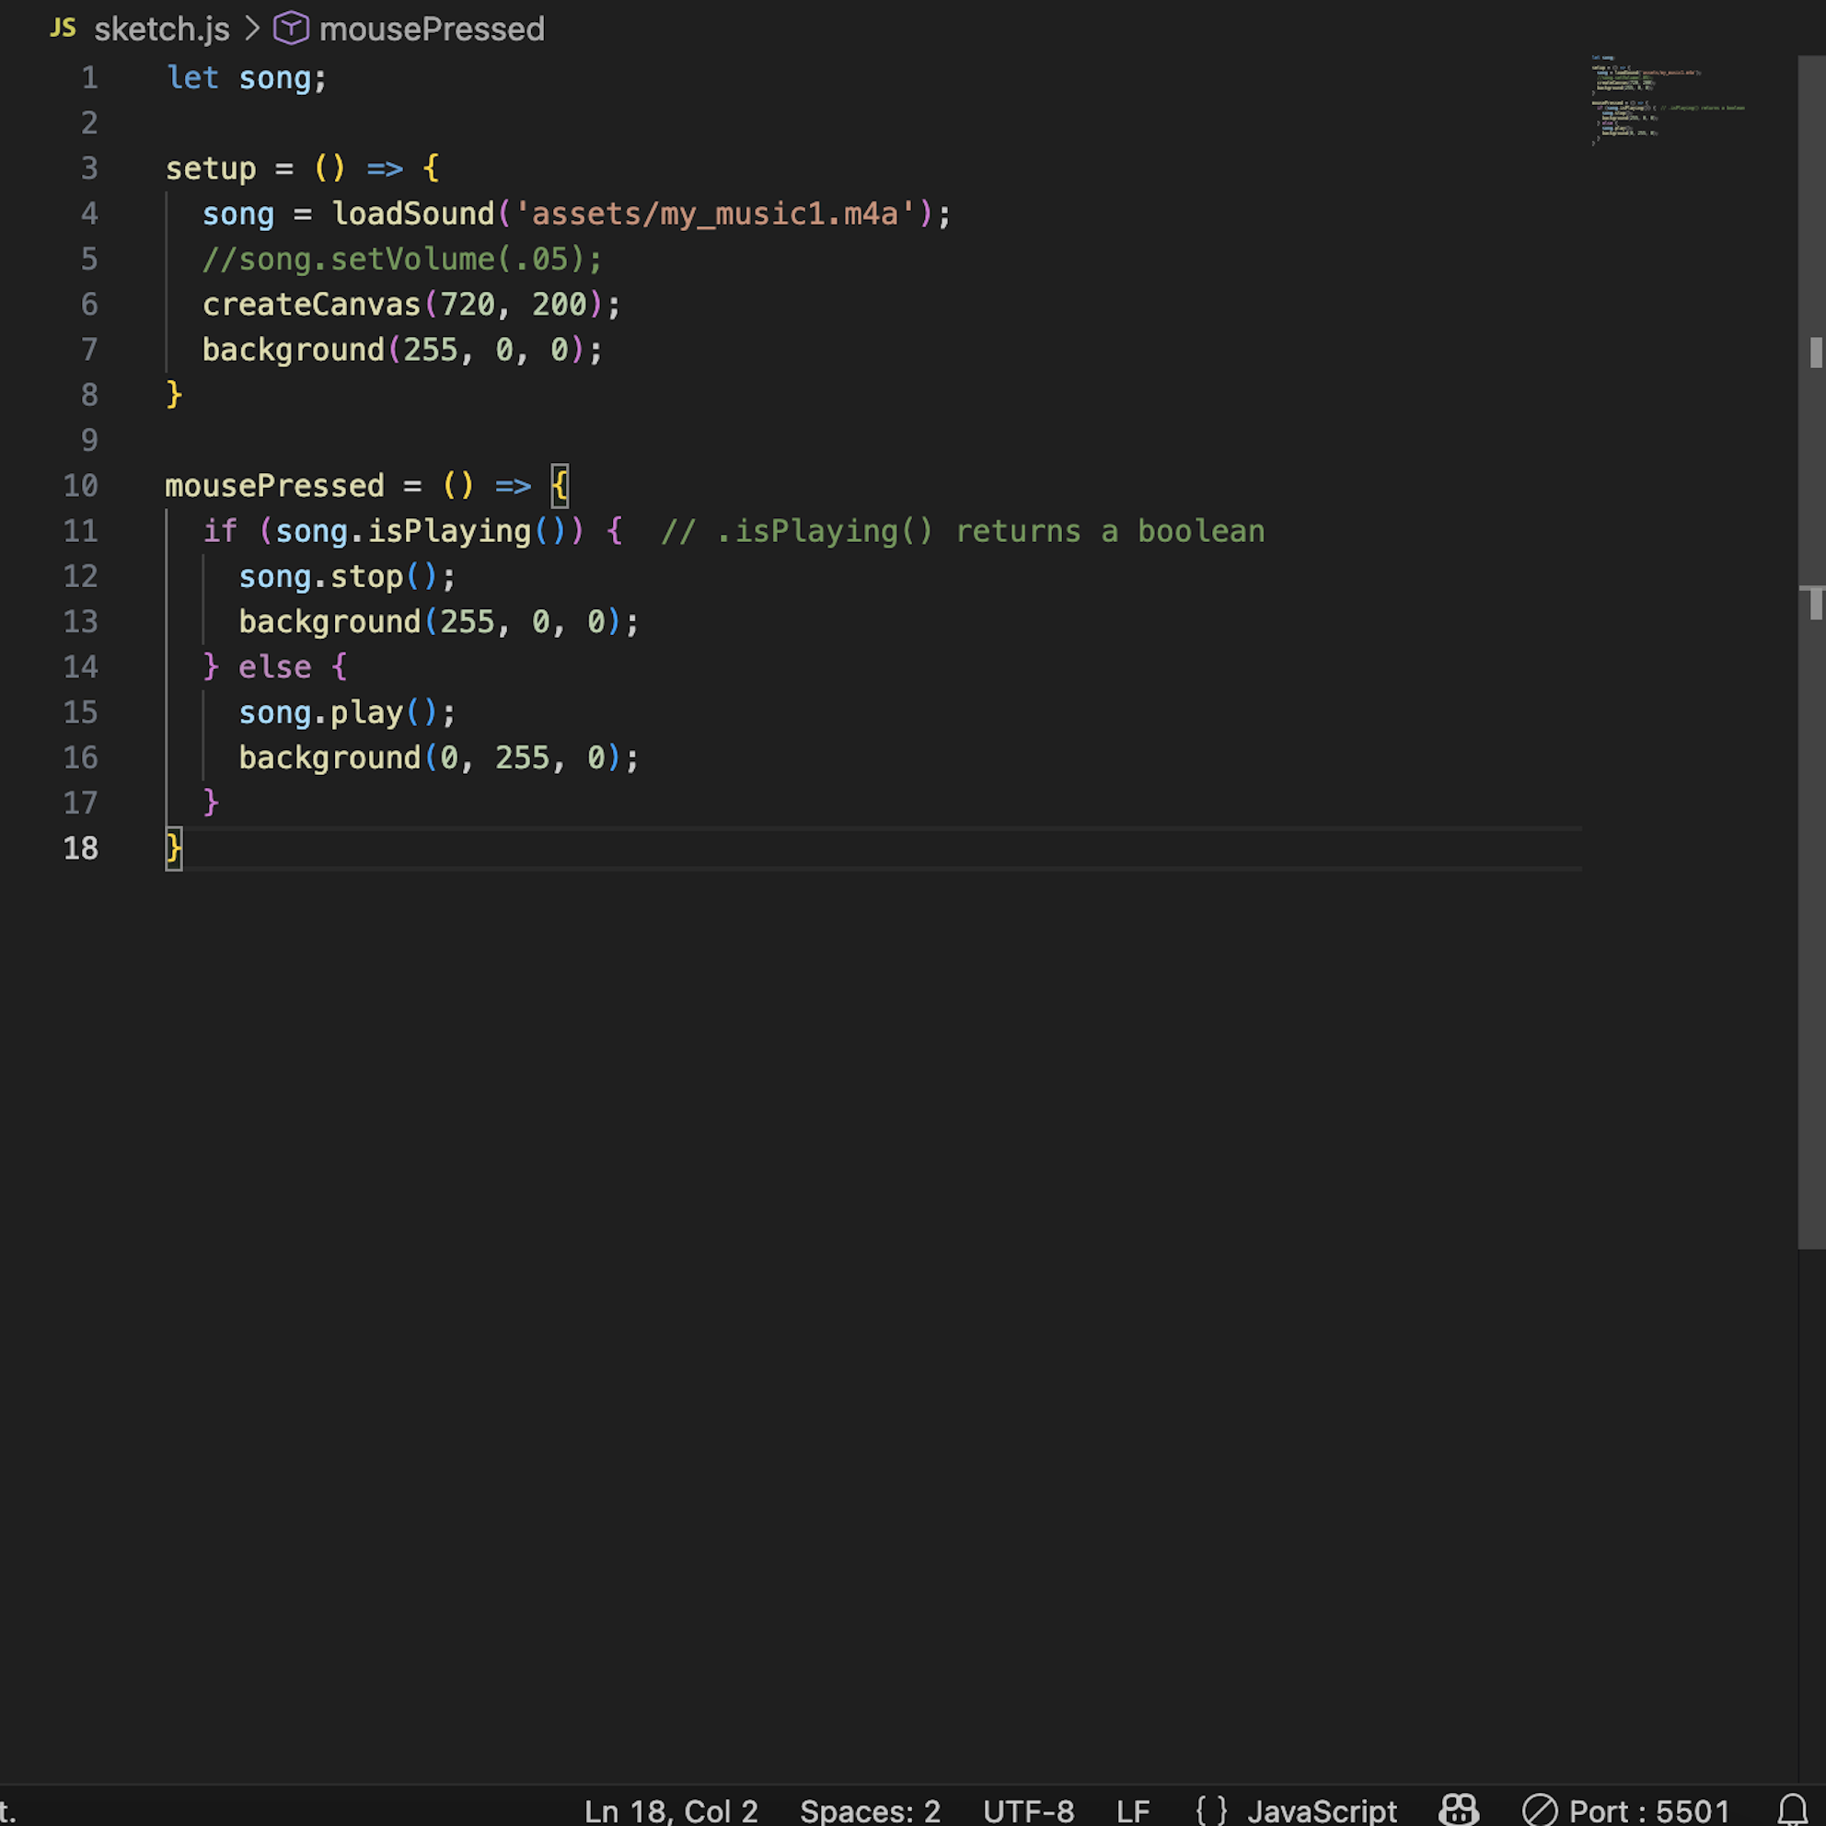The width and height of the screenshot is (1826, 1826).
Task: Click the yellow closing brace on line 8
Action: pyautogui.click(x=174, y=394)
